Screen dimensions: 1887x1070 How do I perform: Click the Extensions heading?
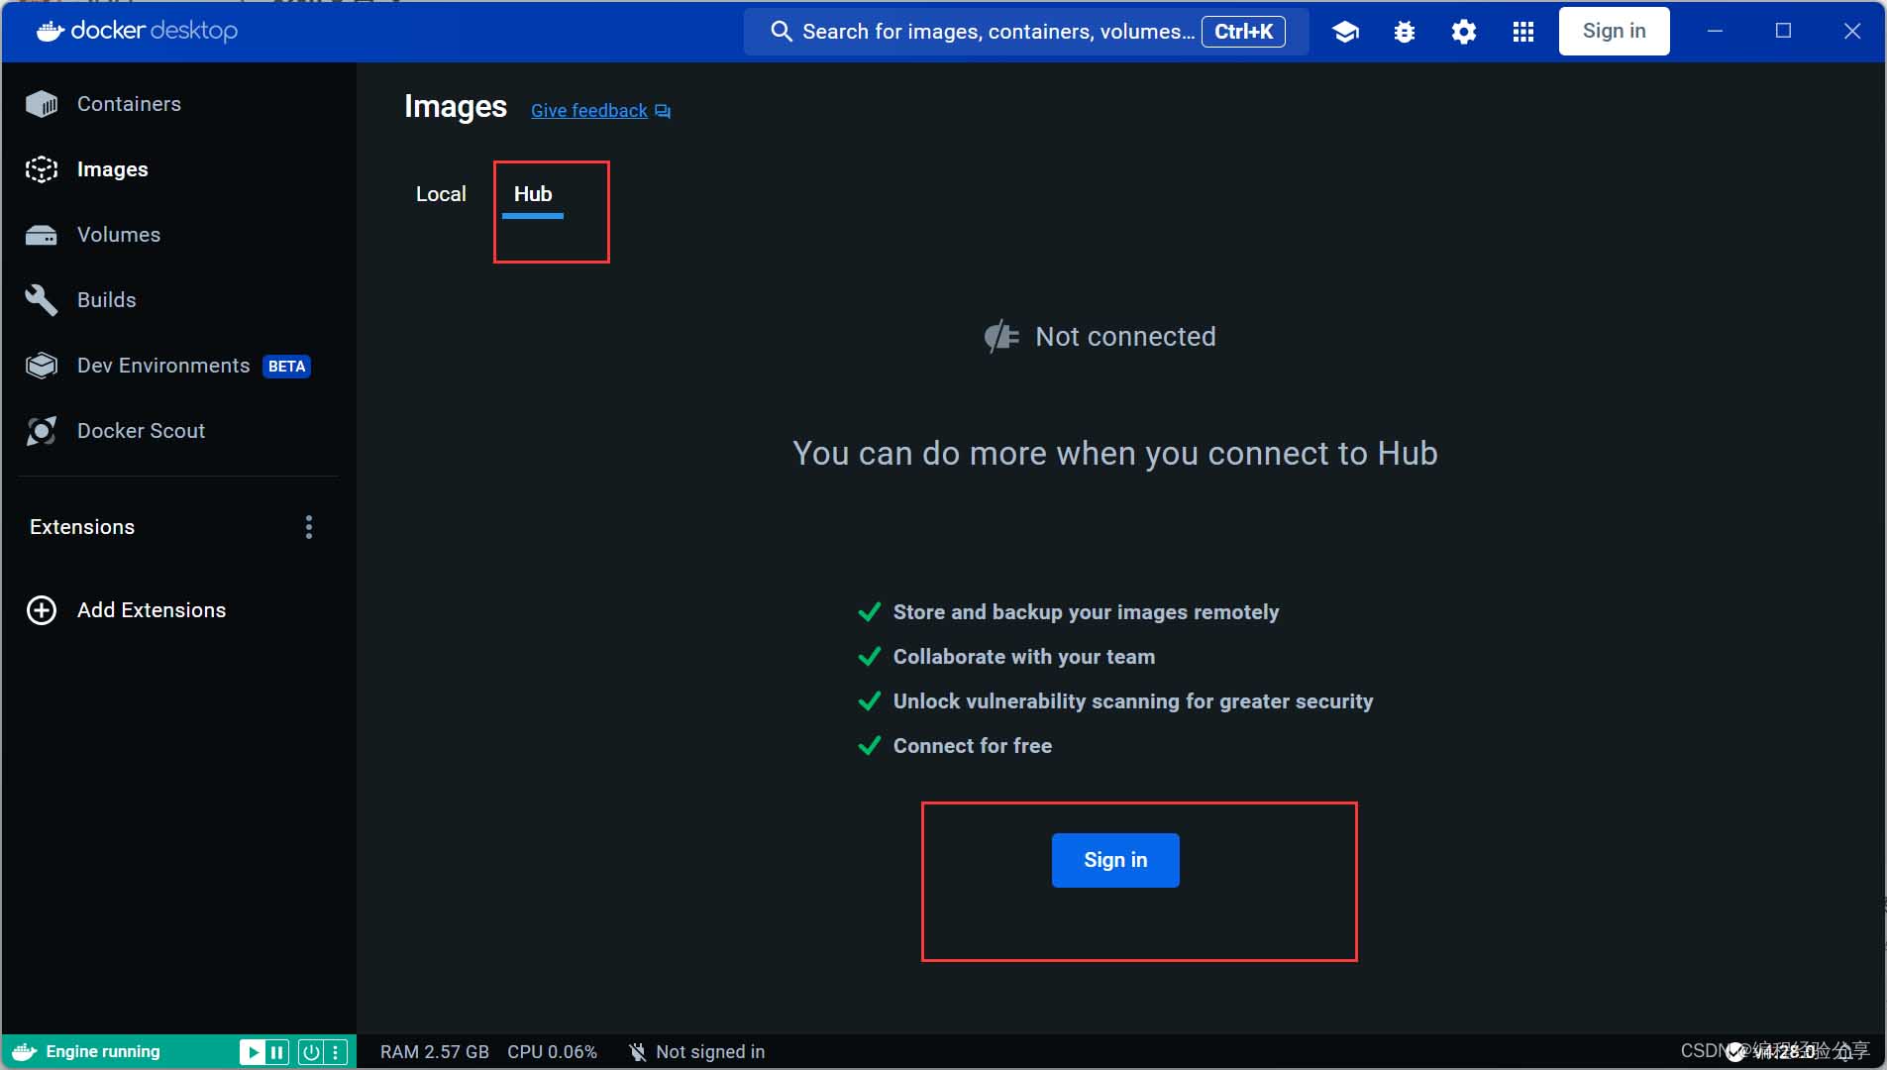[82, 527]
